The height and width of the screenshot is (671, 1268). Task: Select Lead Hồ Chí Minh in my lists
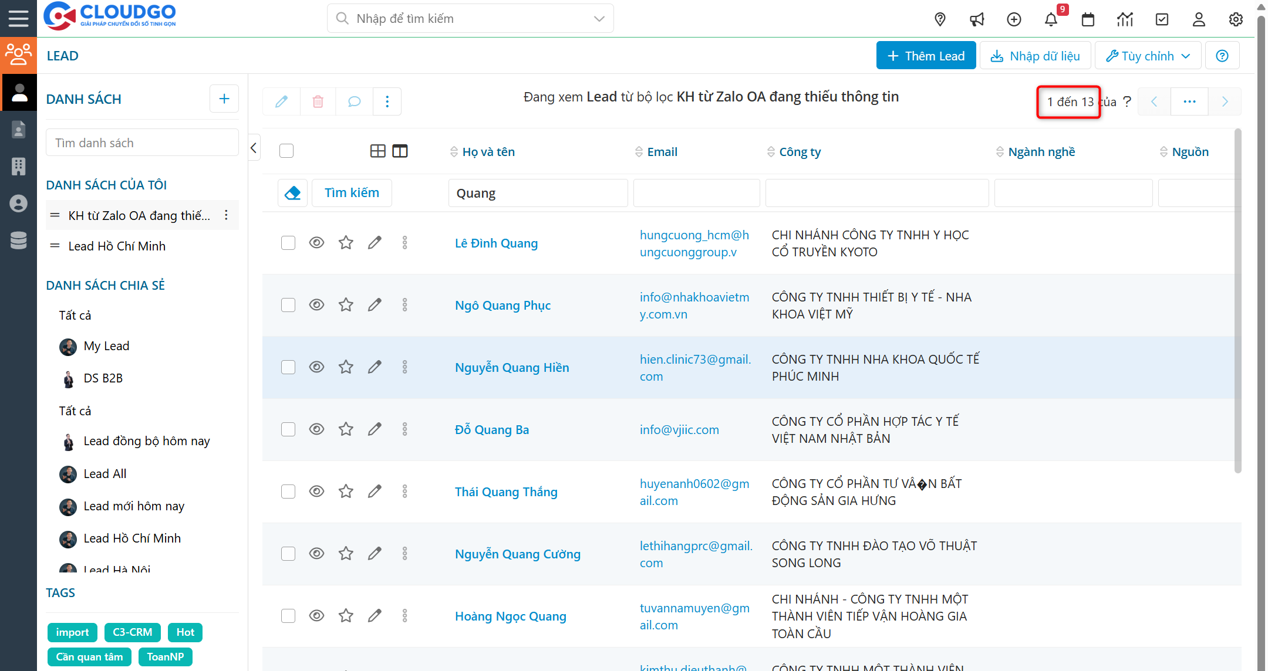(117, 246)
